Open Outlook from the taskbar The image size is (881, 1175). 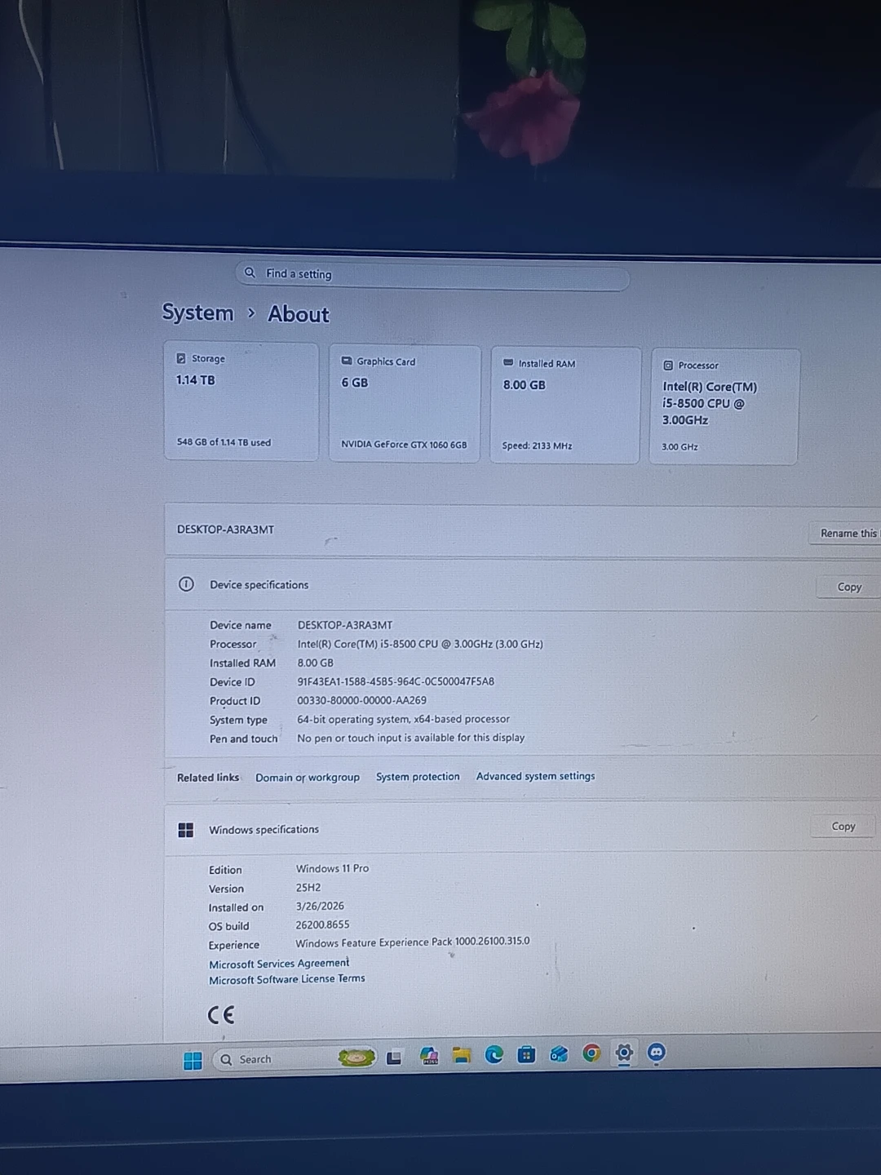[559, 1054]
